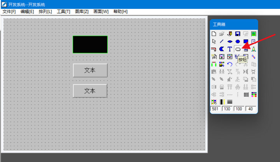Select the blue pie sector tool
This screenshot has width=280, height=162.
coord(222,49)
